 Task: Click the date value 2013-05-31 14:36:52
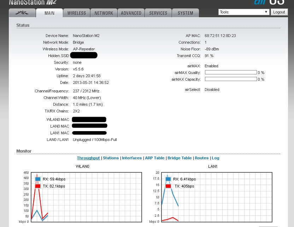(x=91, y=82)
